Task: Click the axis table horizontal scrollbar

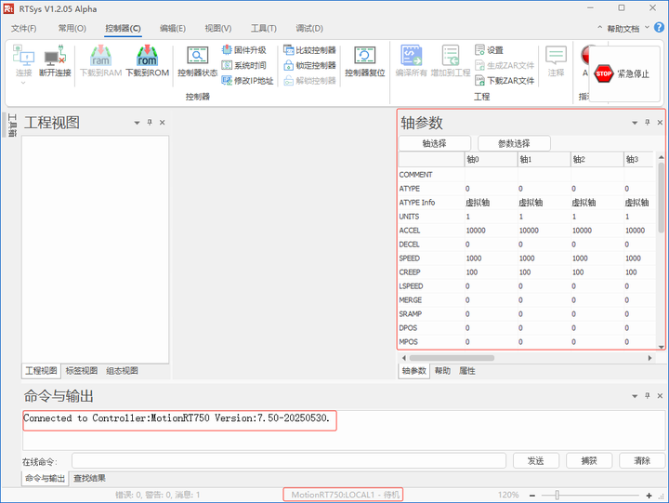Action: coord(452,358)
